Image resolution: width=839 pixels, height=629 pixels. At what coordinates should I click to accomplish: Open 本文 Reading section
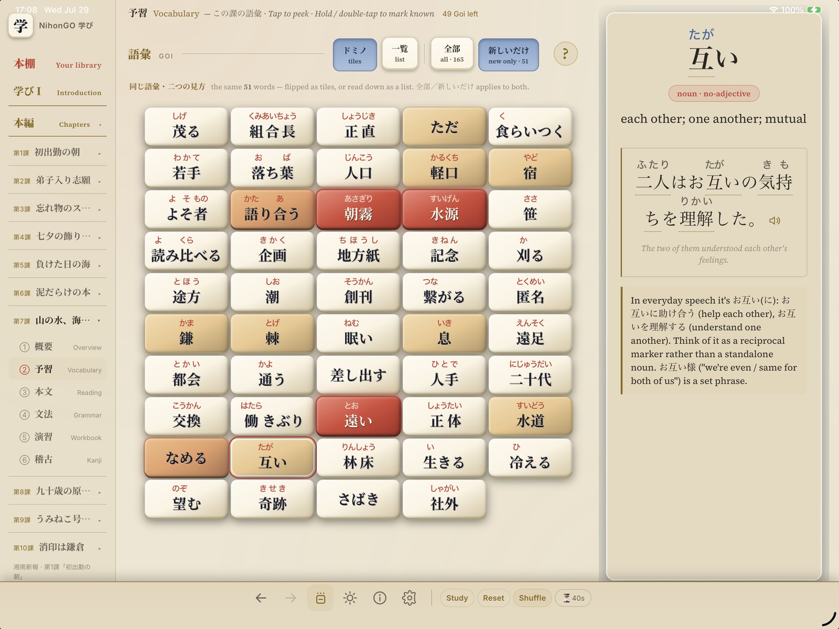coord(58,392)
